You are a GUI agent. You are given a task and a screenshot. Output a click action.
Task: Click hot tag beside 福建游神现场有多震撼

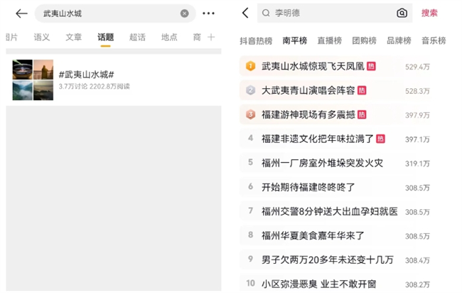click(362, 114)
